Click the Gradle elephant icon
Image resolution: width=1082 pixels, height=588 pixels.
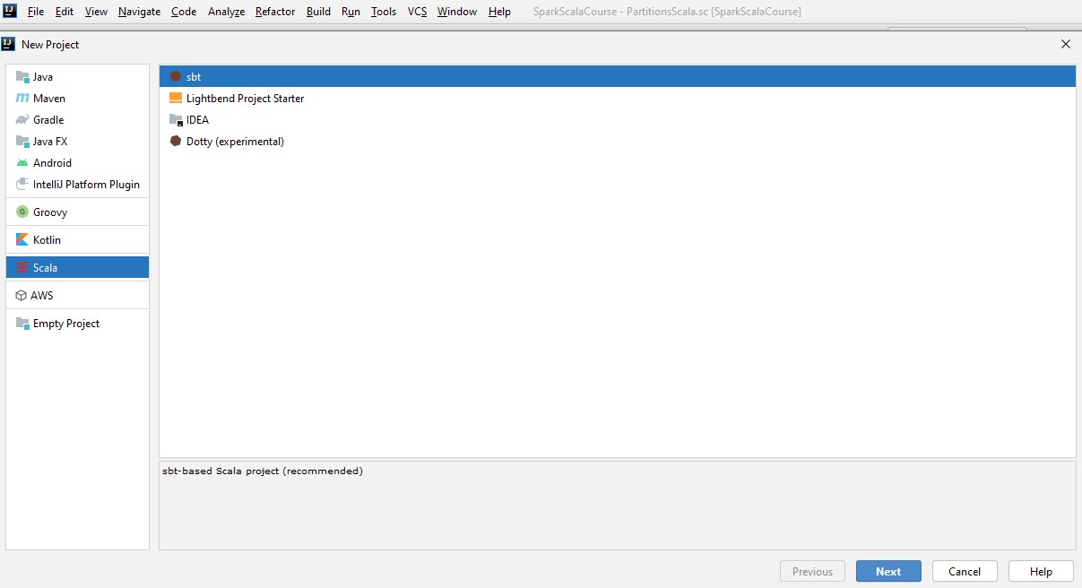pyautogui.click(x=22, y=120)
